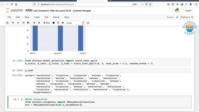
Task: Open the View menu
Action: click(27, 17)
